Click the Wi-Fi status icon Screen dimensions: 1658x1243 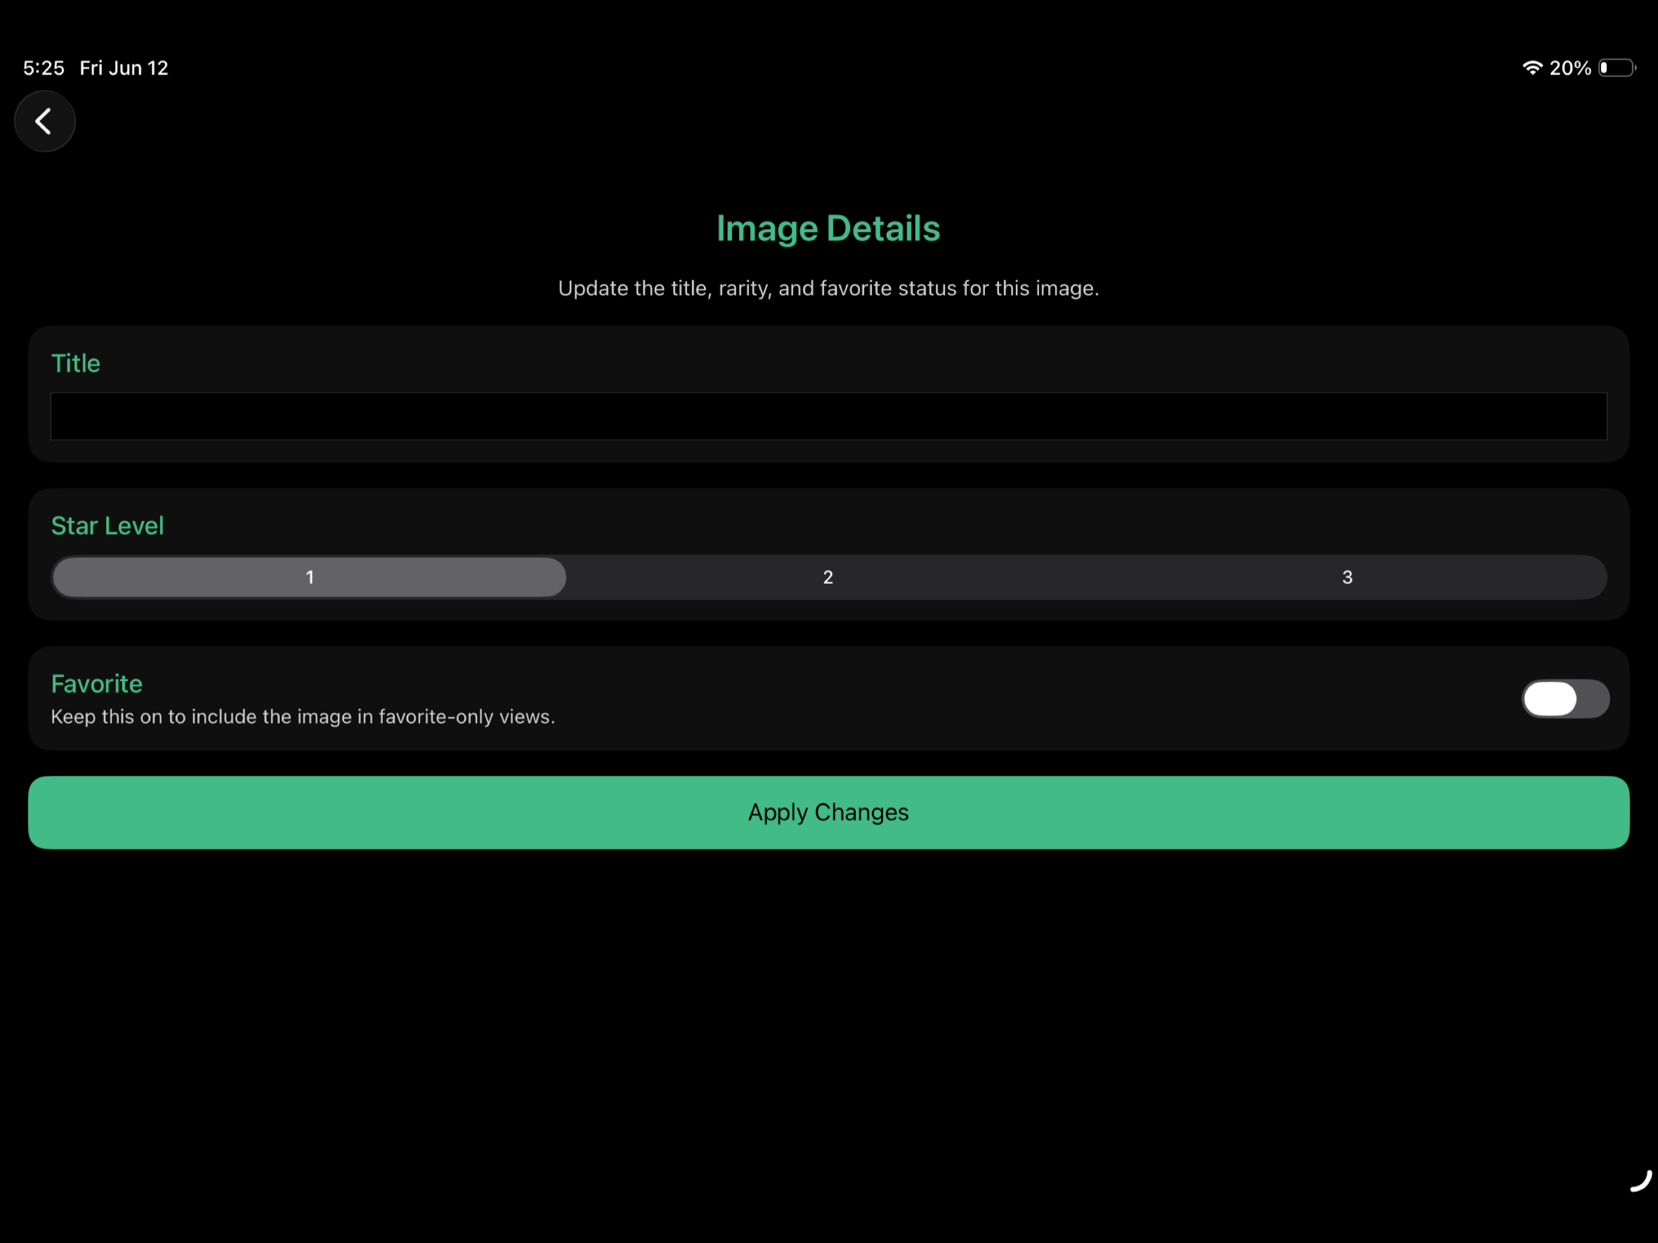coord(1532,68)
